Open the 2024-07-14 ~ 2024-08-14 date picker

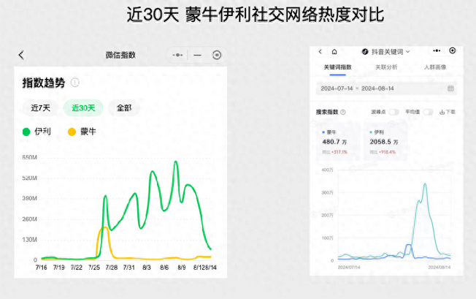click(357, 88)
